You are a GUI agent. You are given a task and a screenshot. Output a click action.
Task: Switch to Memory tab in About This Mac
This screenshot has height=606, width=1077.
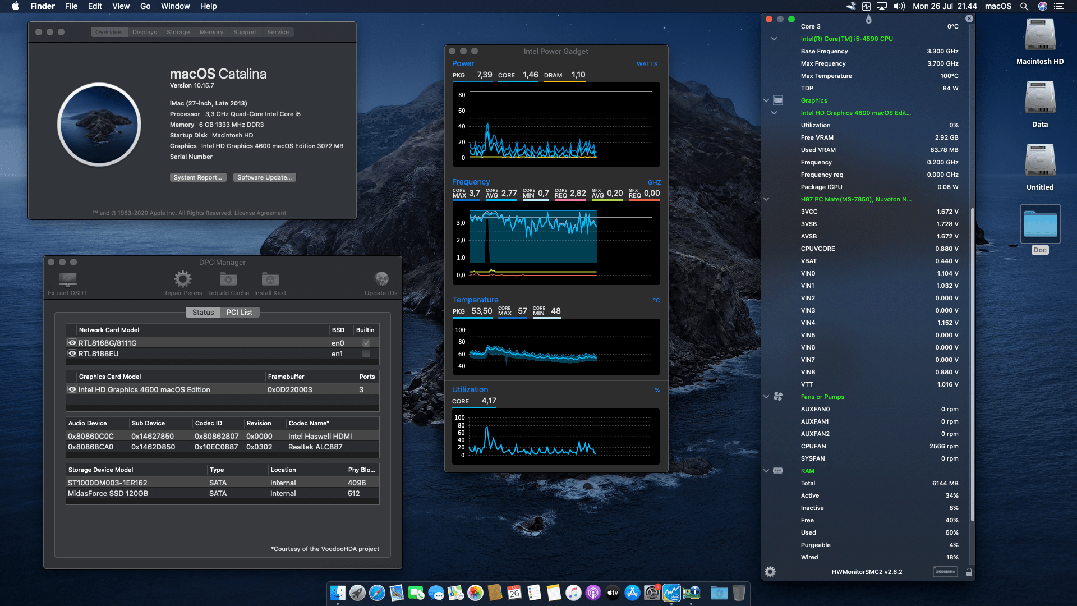[x=211, y=32]
